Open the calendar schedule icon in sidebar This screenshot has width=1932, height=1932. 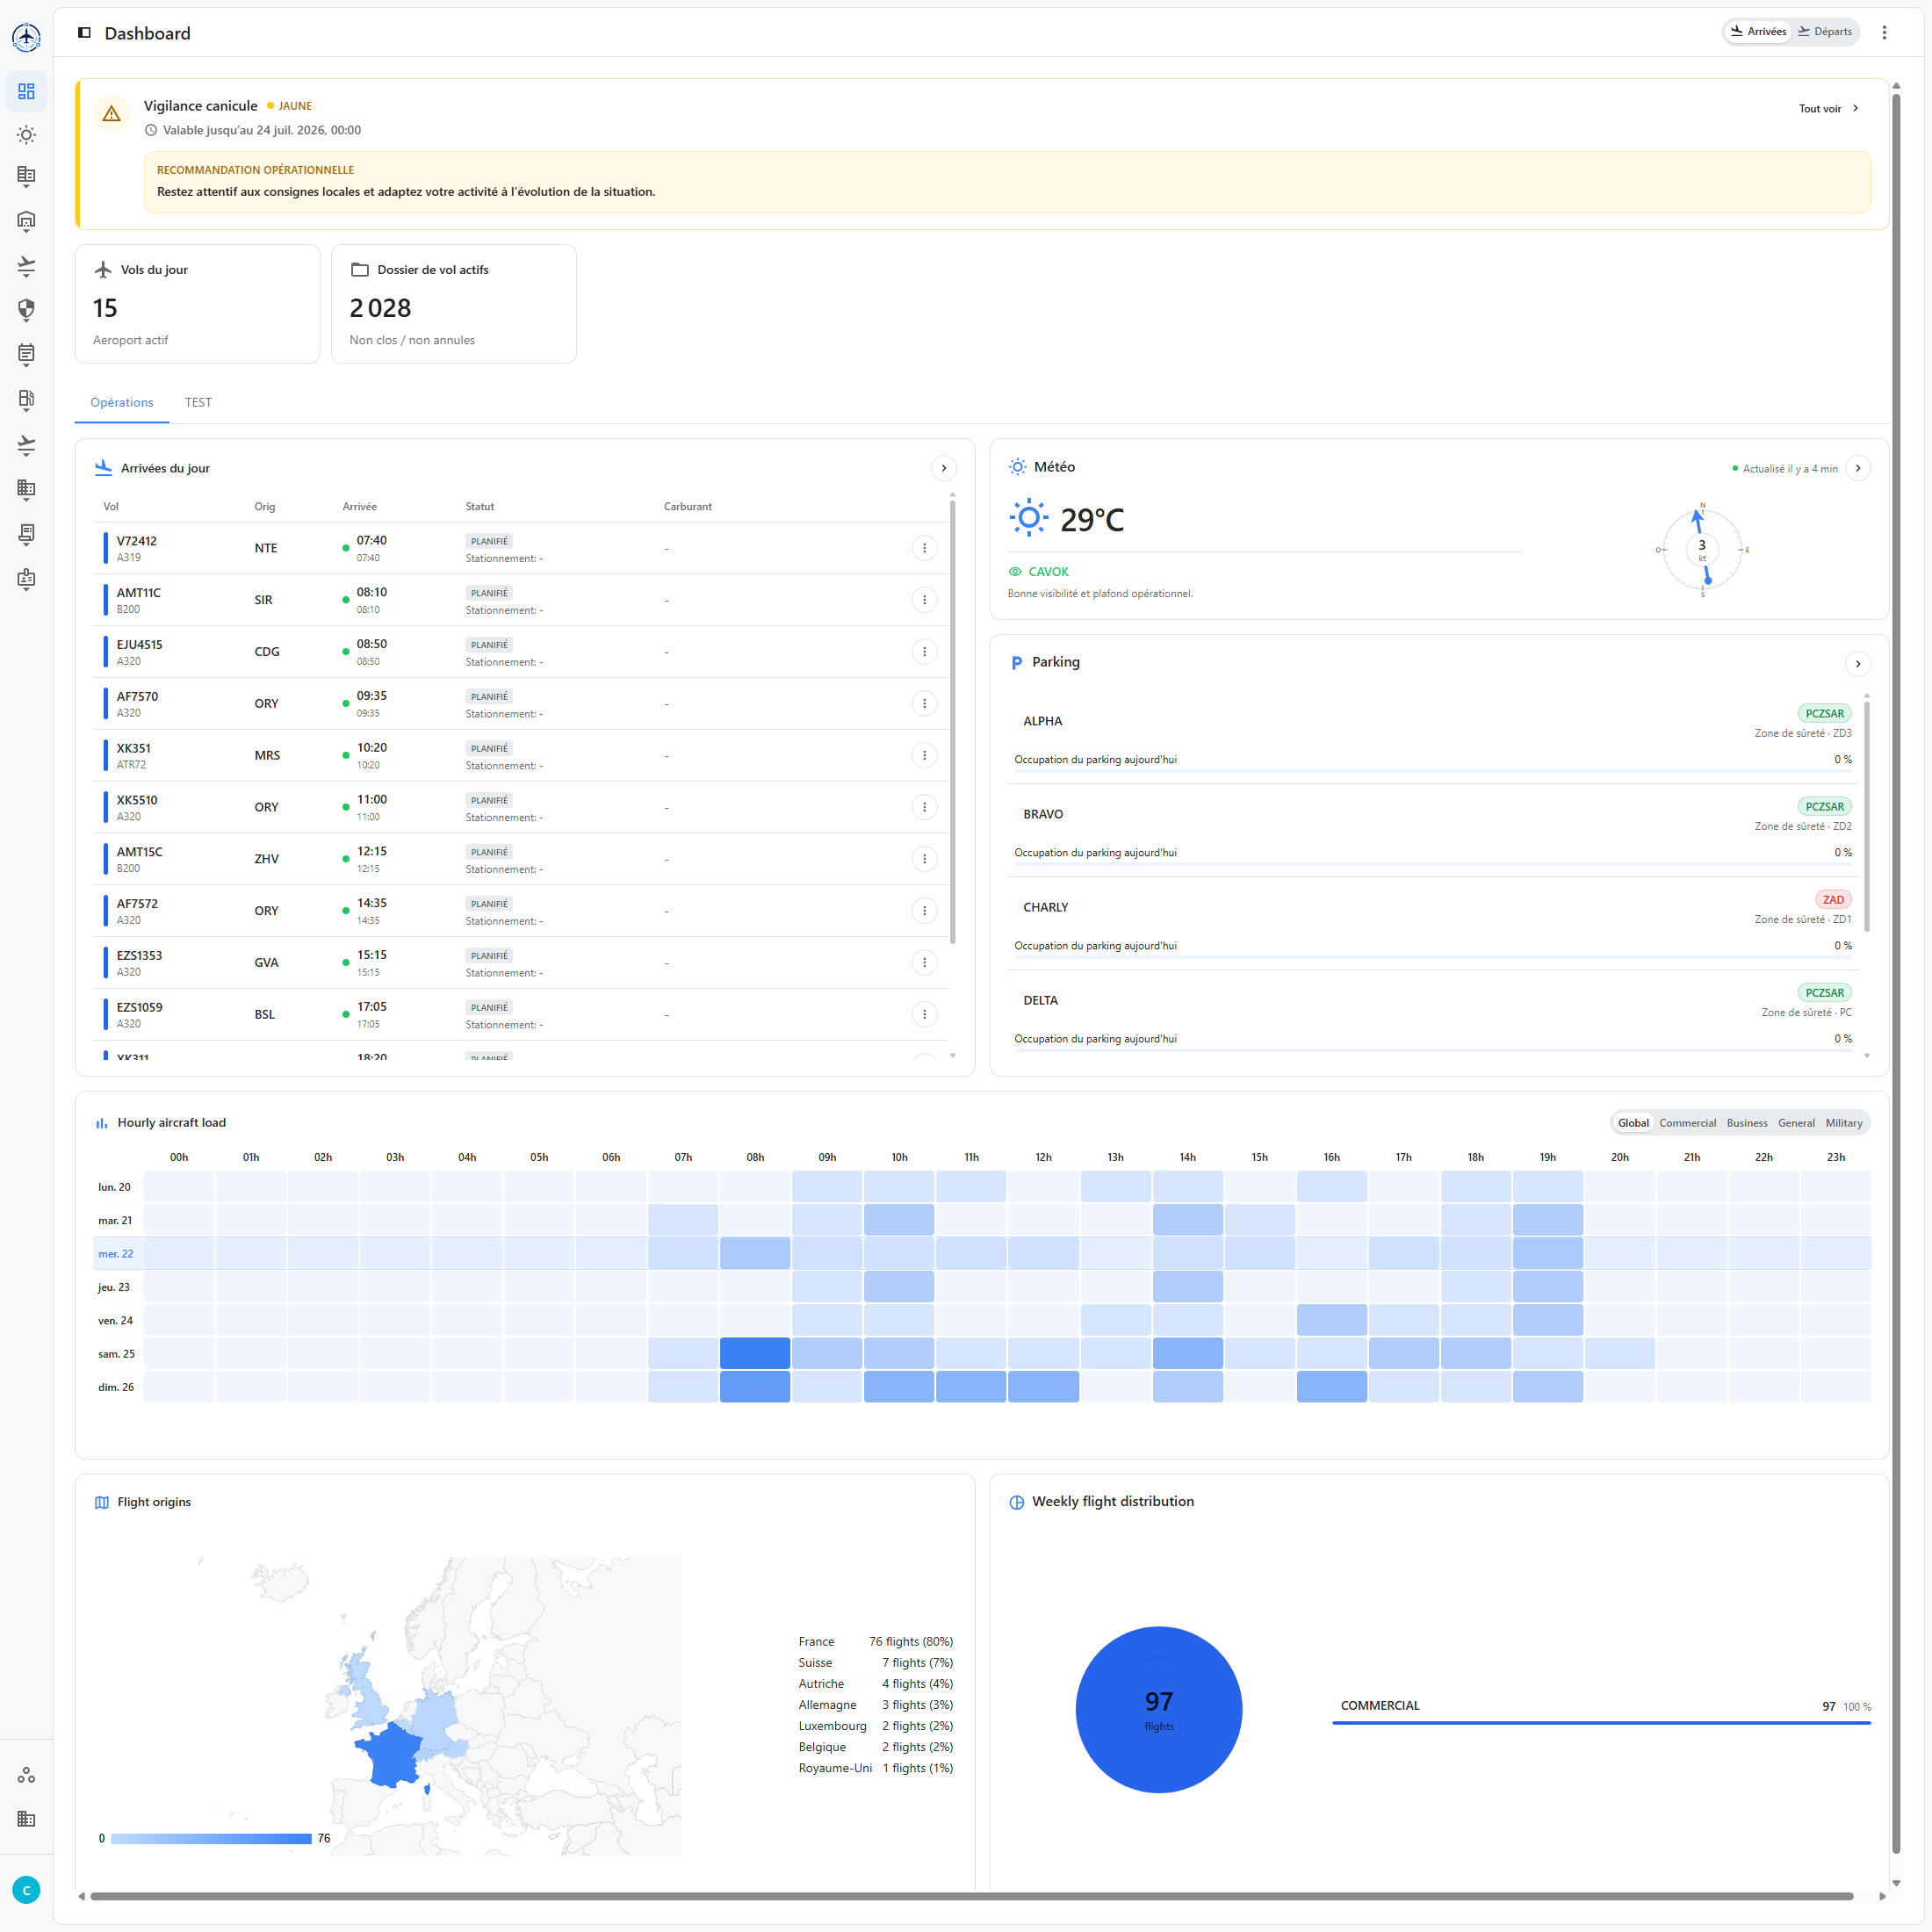(26, 355)
